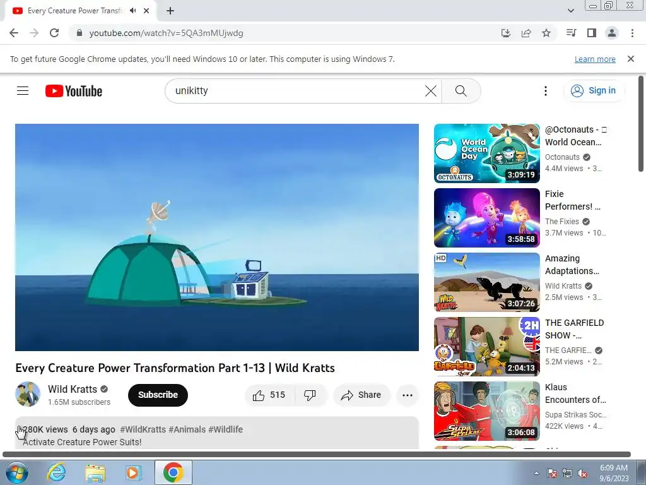Click the Sign in button
This screenshot has width=646, height=485.
pos(593,91)
